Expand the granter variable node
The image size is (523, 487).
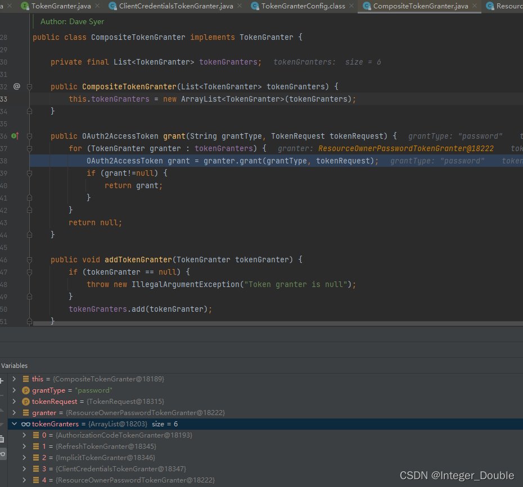[x=13, y=412]
